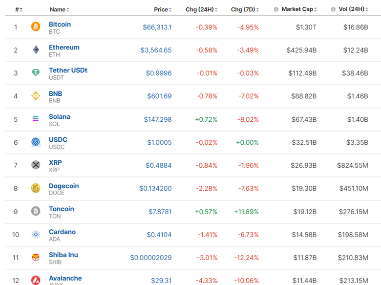Open the Tether USDt name link
Screen dimensions: 381x285
pos(68,70)
